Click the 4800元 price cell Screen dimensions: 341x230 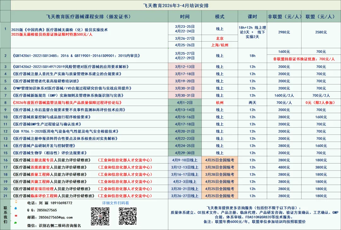pyautogui.click(x=284, y=167)
